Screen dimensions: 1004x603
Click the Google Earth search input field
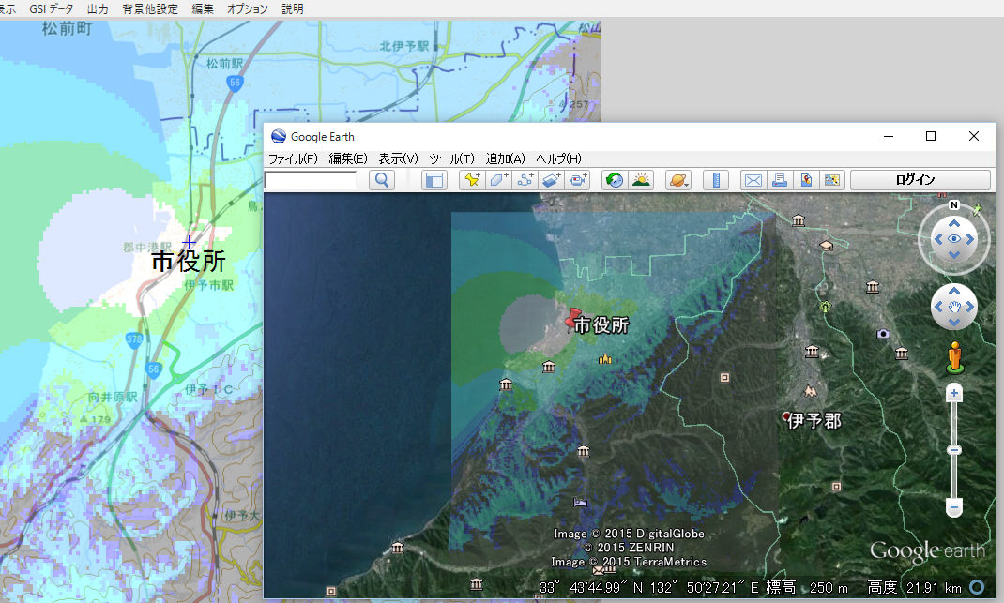point(311,180)
